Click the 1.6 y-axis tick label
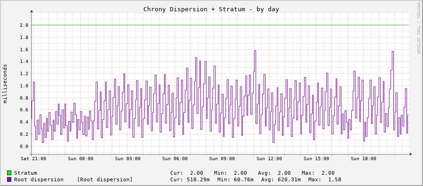 pos(25,49)
